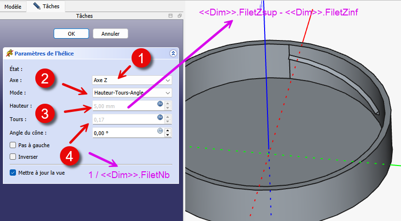Click the Tours expression editor icon

click(x=160, y=118)
